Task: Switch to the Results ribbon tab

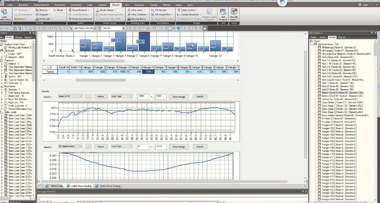Action: pyautogui.click(x=116, y=5)
